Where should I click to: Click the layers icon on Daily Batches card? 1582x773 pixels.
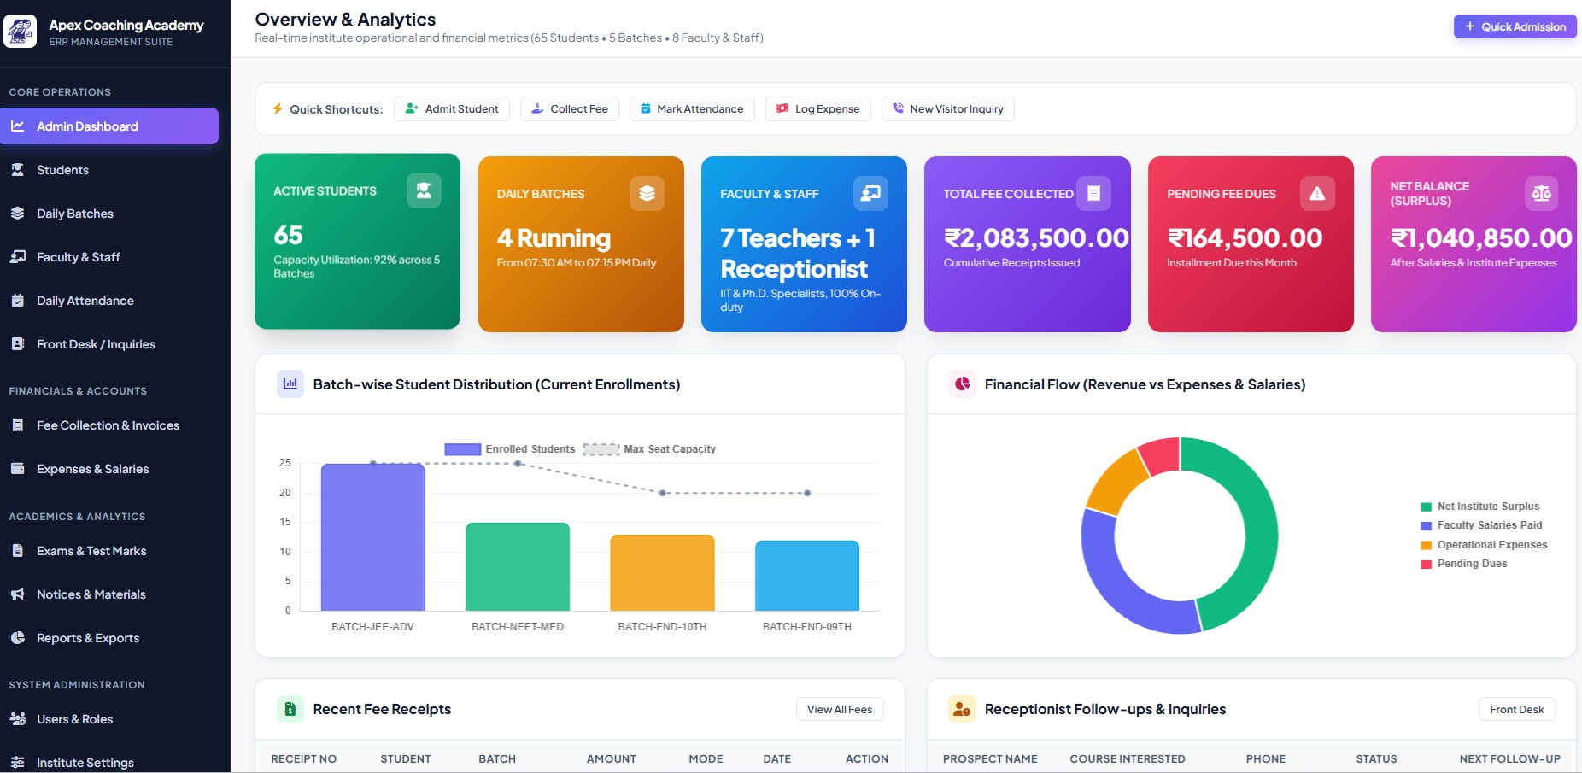[x=647, y=194]
